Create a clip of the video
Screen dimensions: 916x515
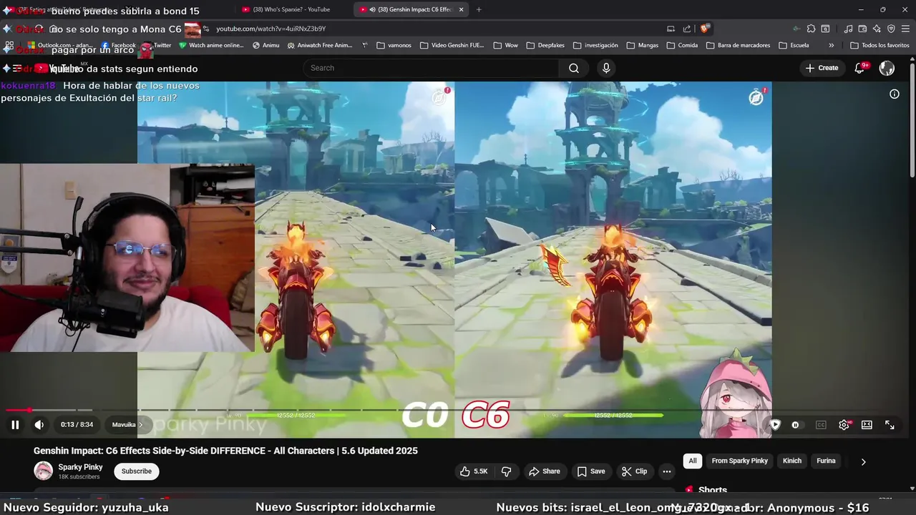tap(634, 471)
